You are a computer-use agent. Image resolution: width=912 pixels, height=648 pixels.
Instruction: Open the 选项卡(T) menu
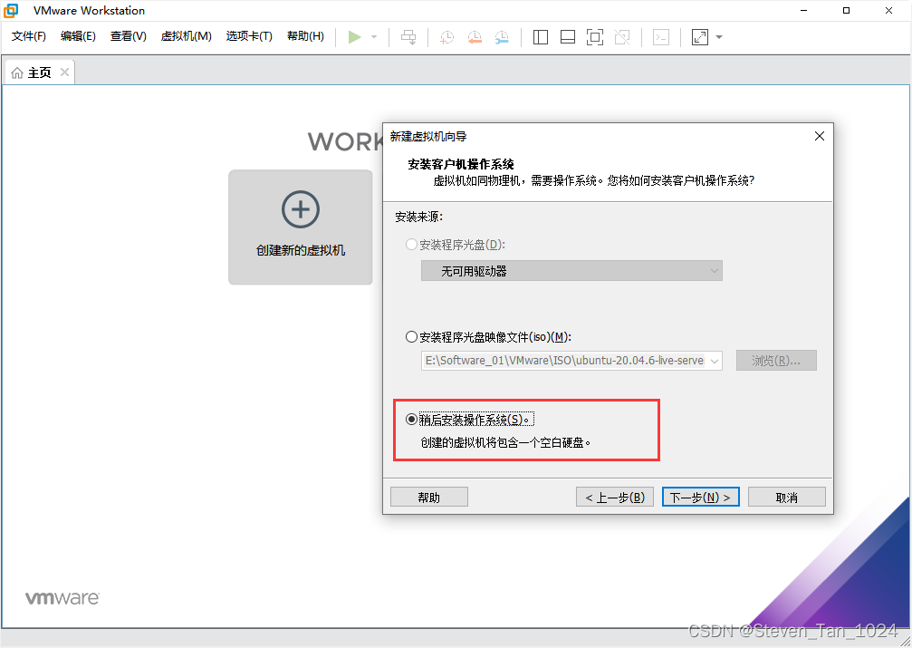click(x=249, y=36)
